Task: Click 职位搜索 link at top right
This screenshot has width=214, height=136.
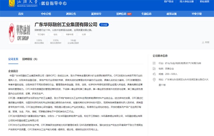Action: click(x=205, y=1)
